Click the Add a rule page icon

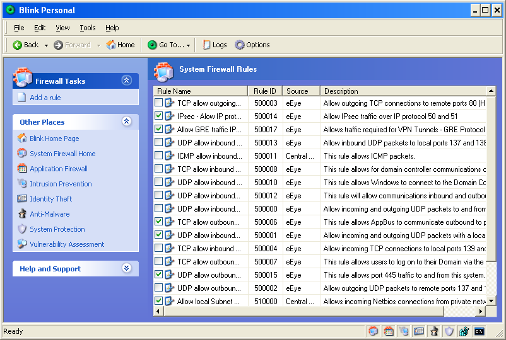[21, 97]
